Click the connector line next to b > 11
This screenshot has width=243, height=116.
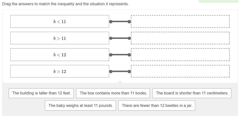tap(120, 38)
